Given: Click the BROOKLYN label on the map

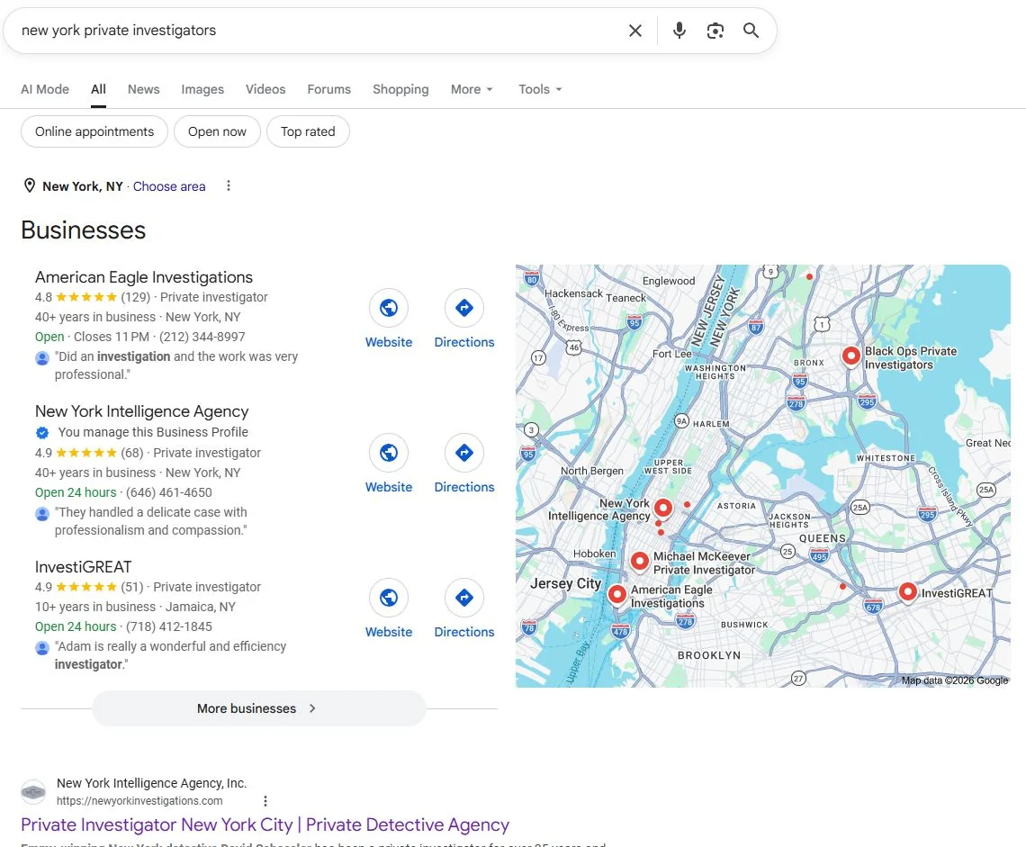Looking at the screenshot, I should pos(709,655).
